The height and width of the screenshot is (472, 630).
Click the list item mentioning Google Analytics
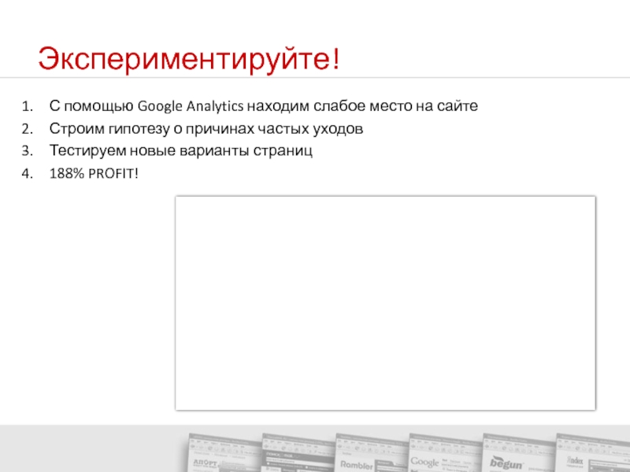pyautogui.click(x=264, y=106)
